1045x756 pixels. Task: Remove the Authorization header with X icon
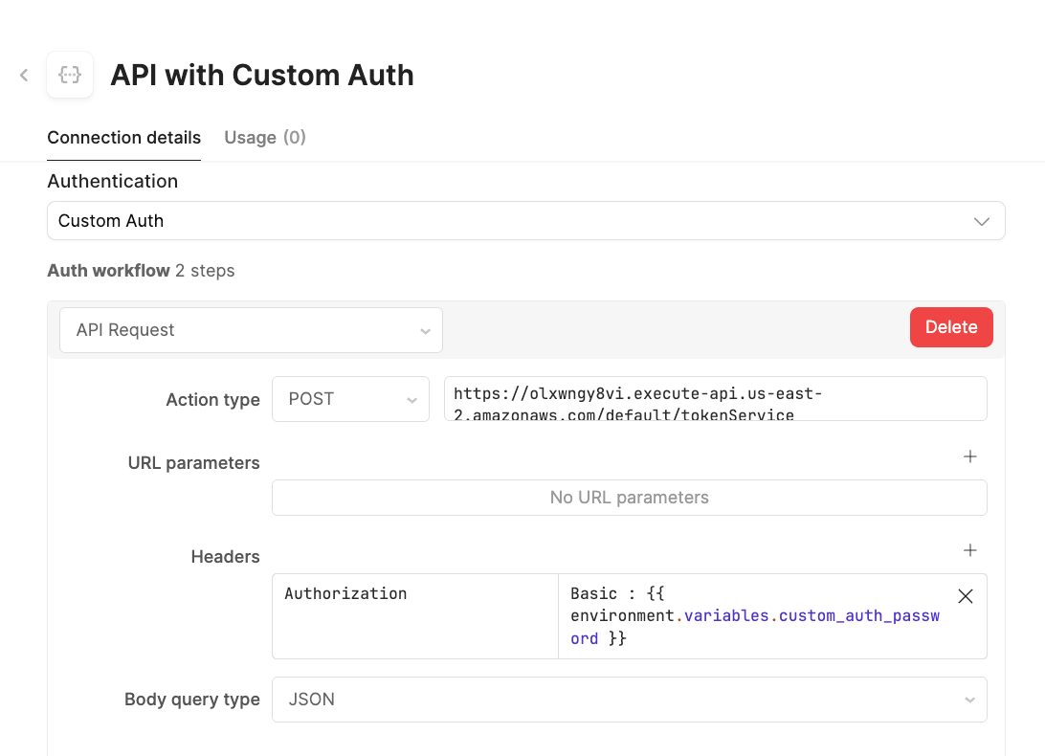(x=965, y=596)
